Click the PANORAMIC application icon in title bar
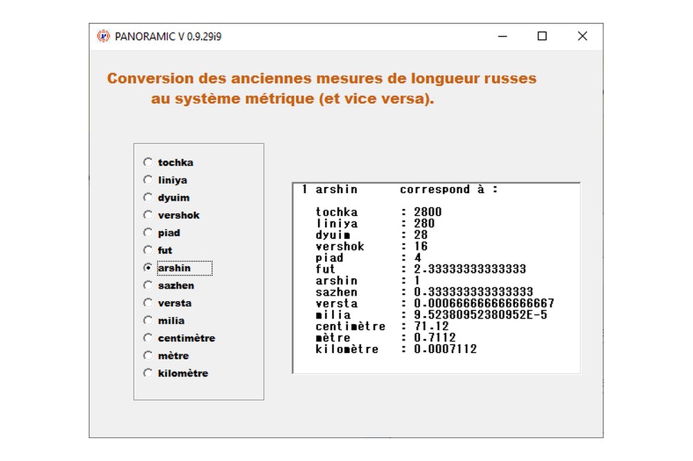 pos(103,36)
